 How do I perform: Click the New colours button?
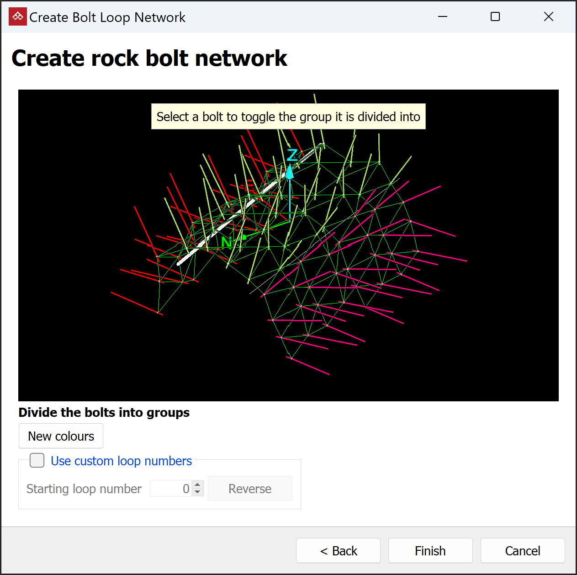click(x=61, y=436)
